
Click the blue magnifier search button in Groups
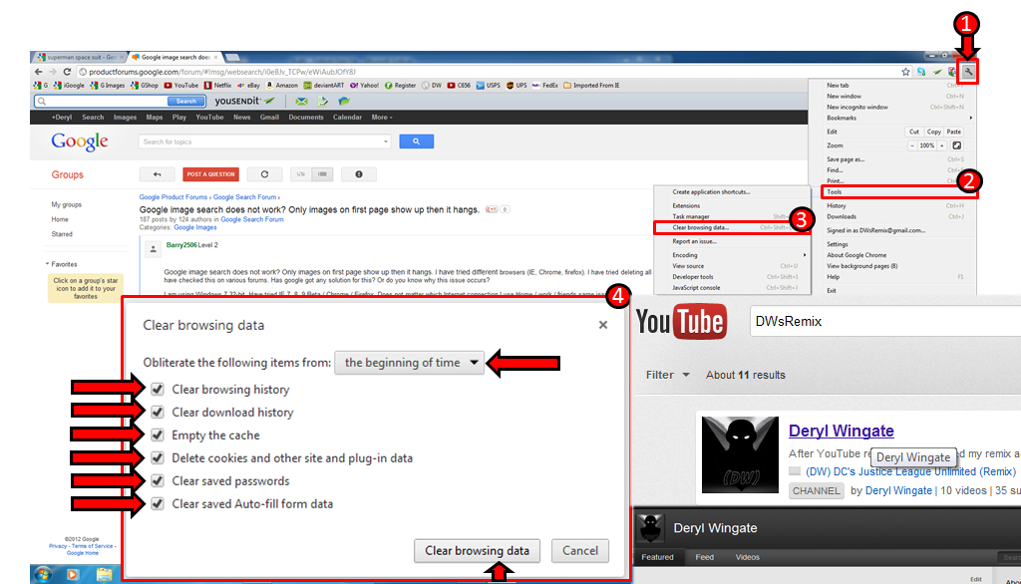coord(416,142)
